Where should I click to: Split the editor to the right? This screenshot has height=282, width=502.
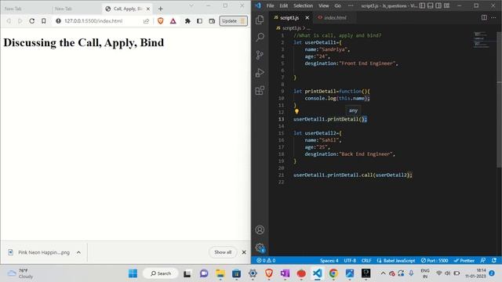pyautogui.click(x=484, y=17)
